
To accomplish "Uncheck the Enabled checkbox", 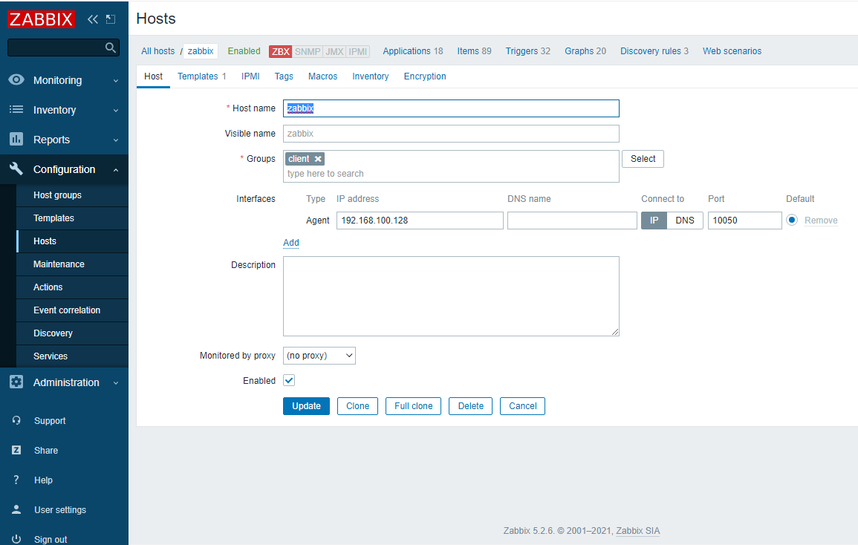I will pyautogui.click(x=289, y=380).
